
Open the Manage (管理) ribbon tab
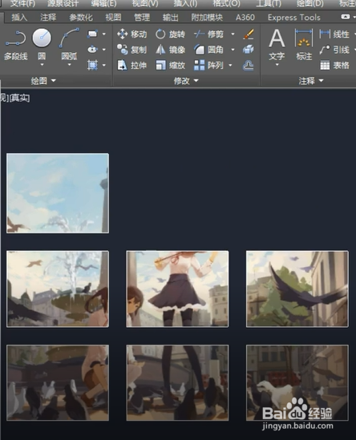pos(142,18)
